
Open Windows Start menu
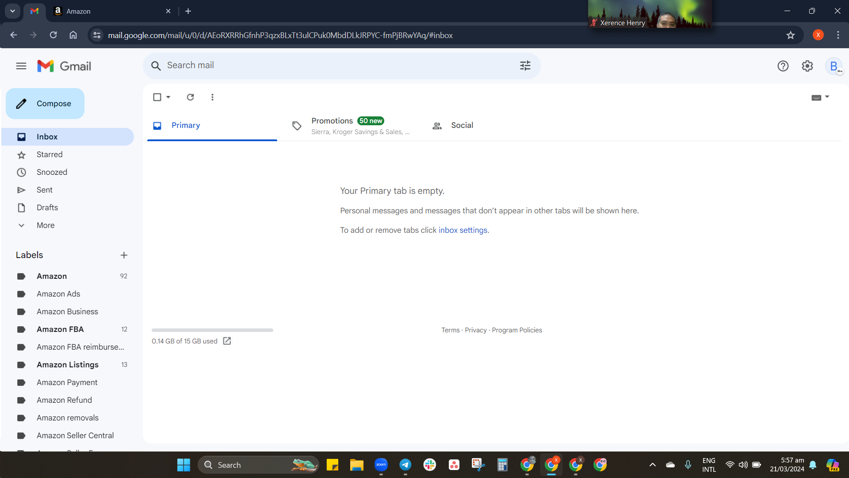184,465
